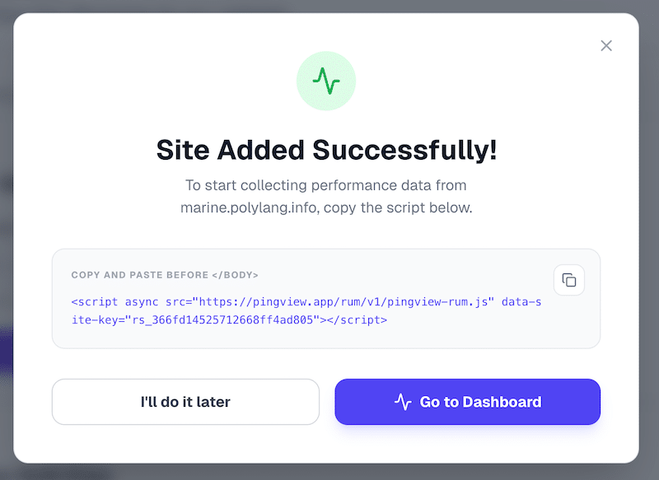
Task: Choose I'll do it later
Action: pos(185,402)
